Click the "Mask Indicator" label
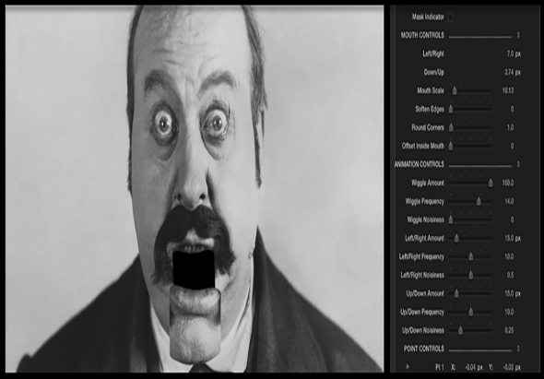Viewport: 544px width, 379px height. [428, 17]
